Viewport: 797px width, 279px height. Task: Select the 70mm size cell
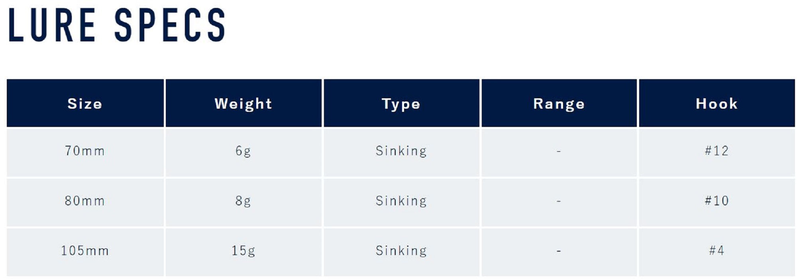85,151
